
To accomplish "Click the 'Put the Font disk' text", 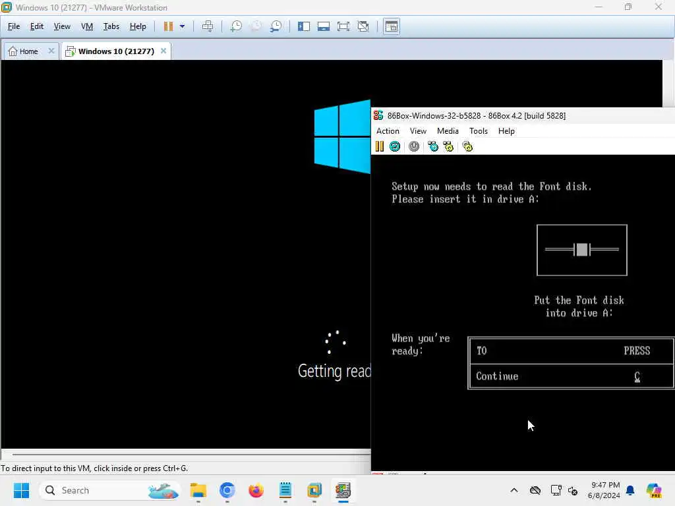I will click(579, 300).
